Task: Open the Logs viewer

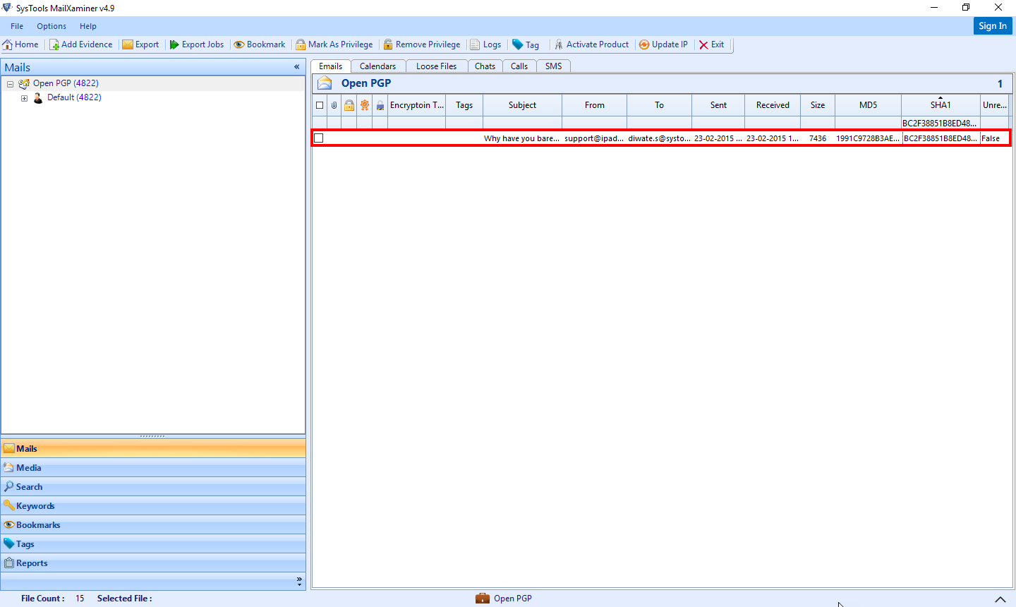Action: point(475,44)
